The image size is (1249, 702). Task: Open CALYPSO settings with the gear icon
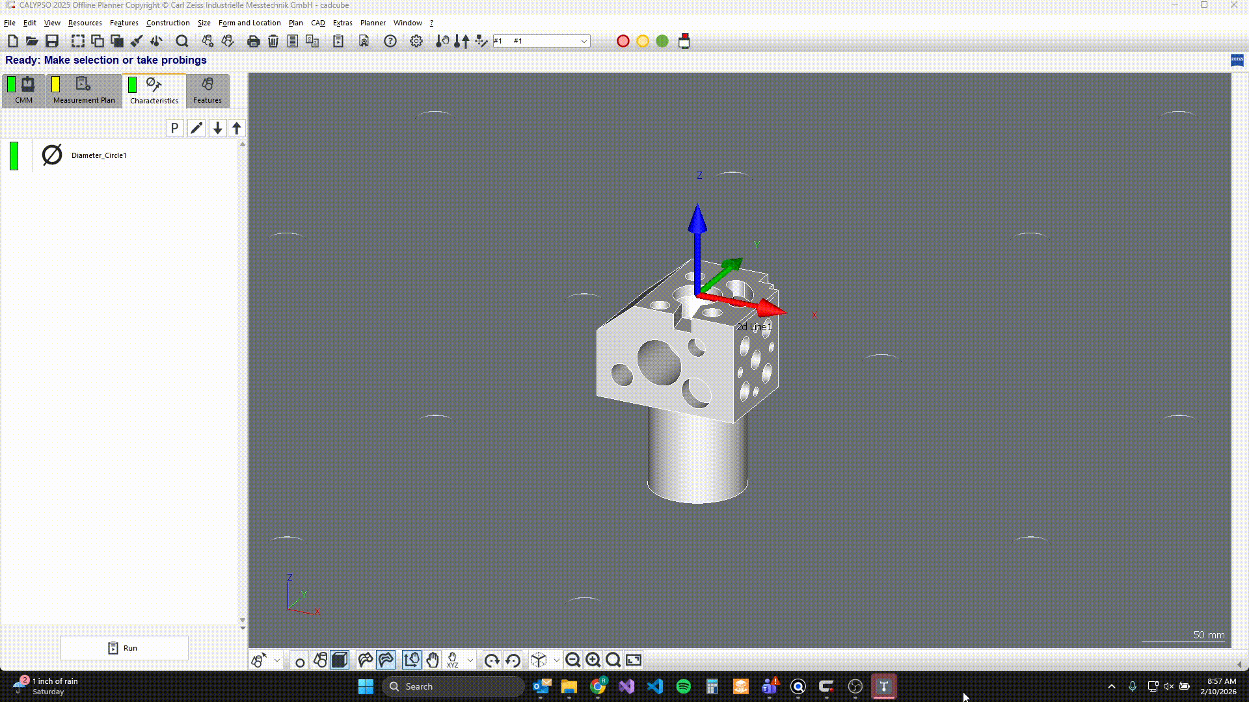tap(416, 41)
